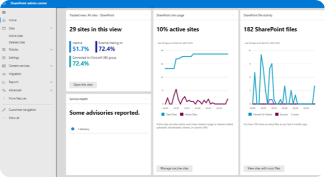Viewport: 325px width, 177px height.
Task: Click the Content services icon
Action: 4,66
